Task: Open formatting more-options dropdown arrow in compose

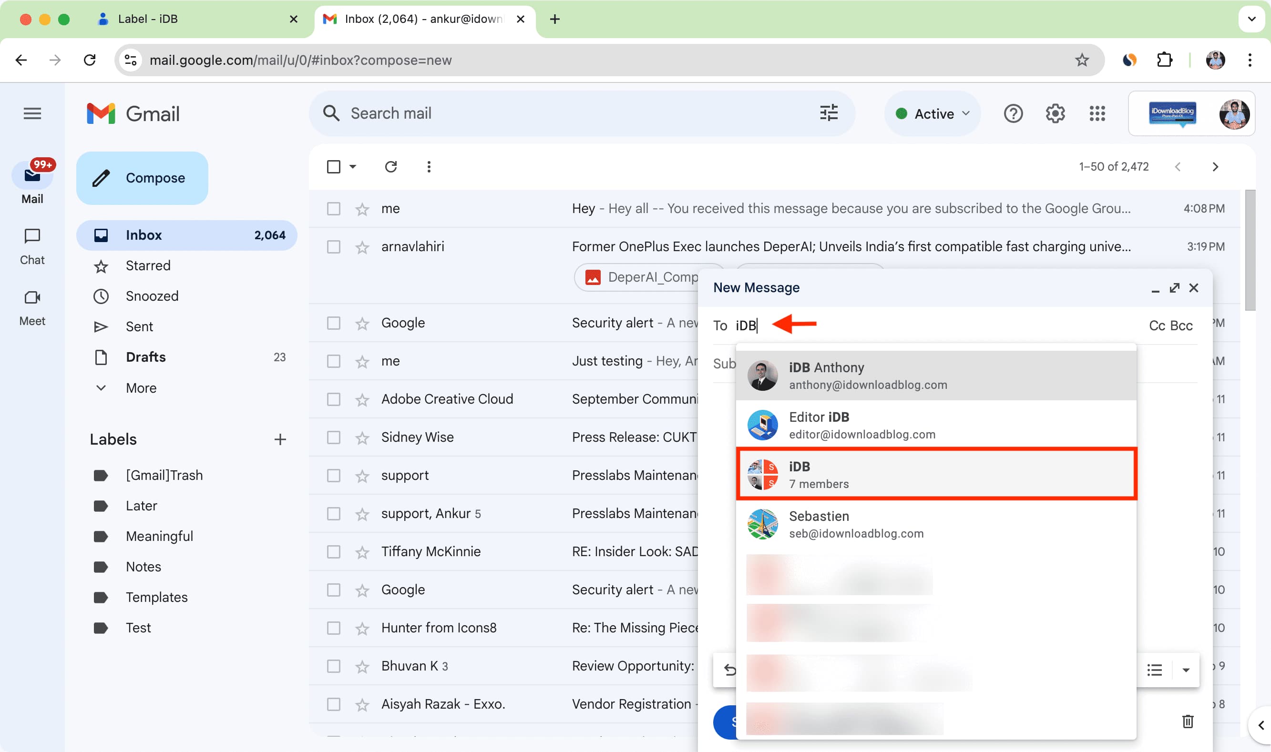Action: pyautogui.click(x=1185, y=670)
